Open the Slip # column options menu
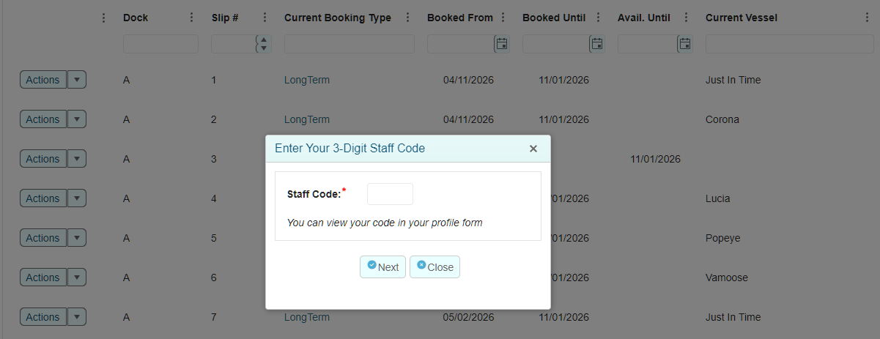 pyautogui.click(x=265, y=18)
